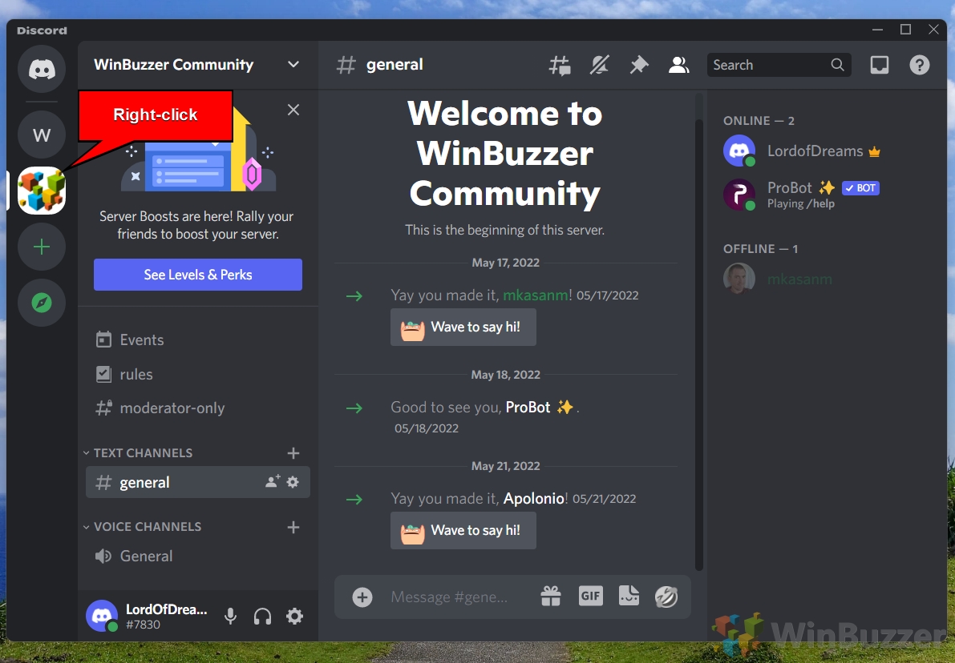Open the emoji picker in the message bar
Viewport: 955px width, 663px height.
[666, 597]
